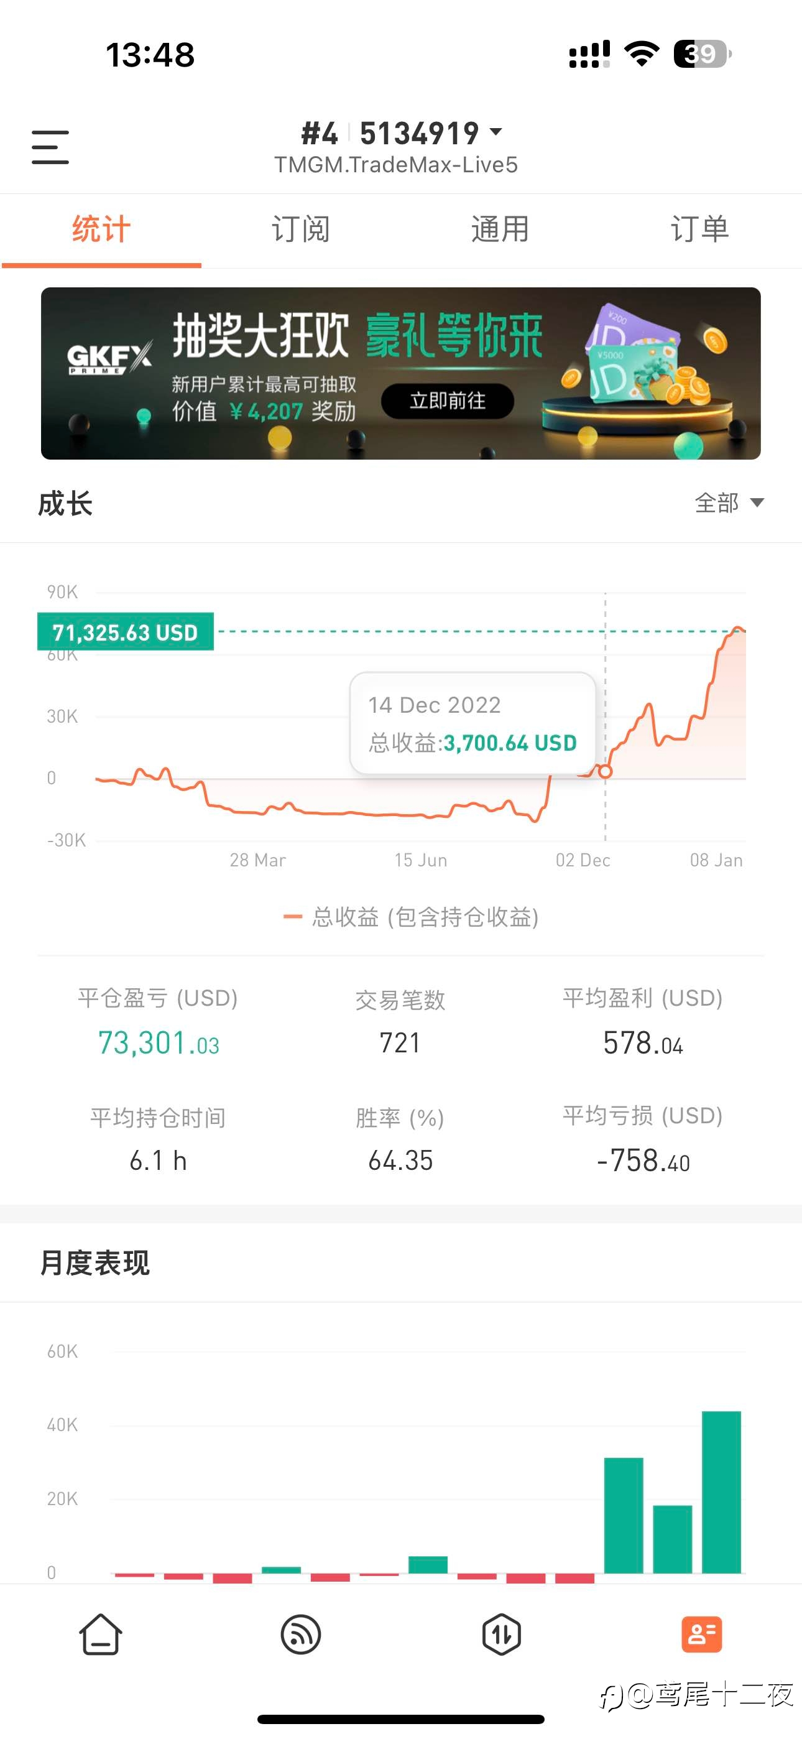Tap the 立即前往 banner button
The width and height of the screenshot is (802, 1739).
point(448,401)
